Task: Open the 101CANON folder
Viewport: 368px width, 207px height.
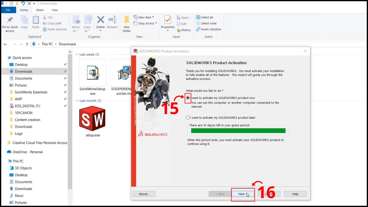Action: (24, 113)
